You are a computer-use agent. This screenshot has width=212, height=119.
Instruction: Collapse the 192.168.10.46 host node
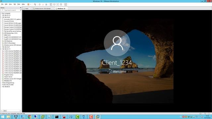(x=1, y=17)
